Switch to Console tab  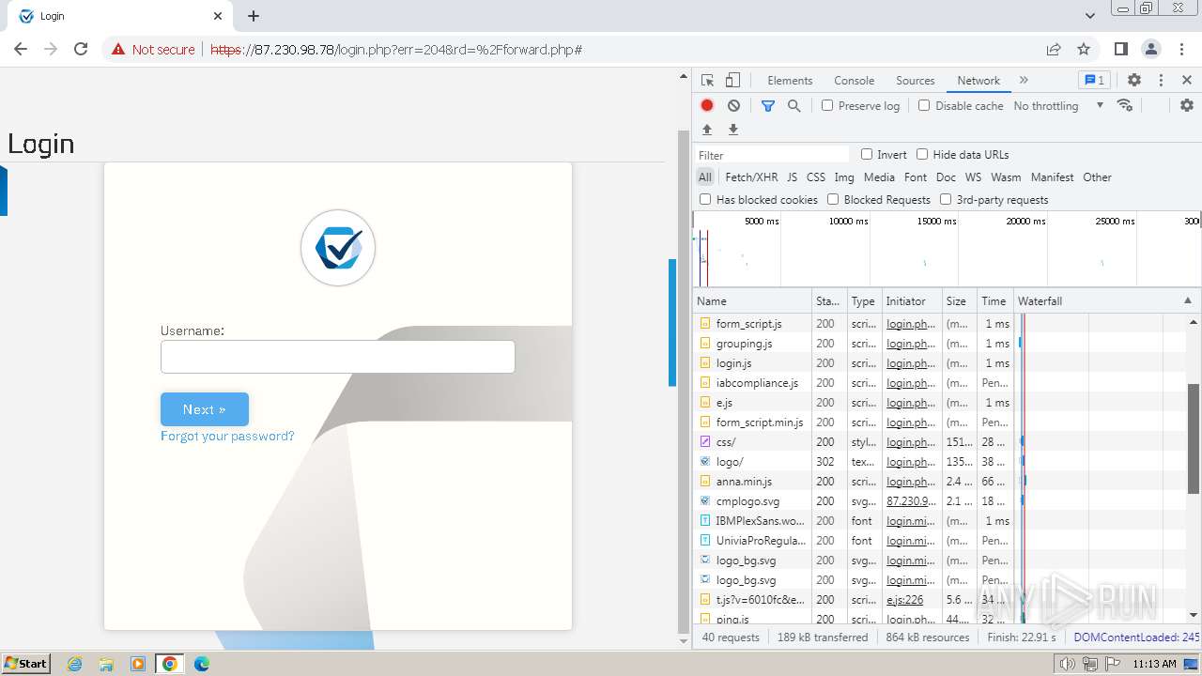point(854,81)
